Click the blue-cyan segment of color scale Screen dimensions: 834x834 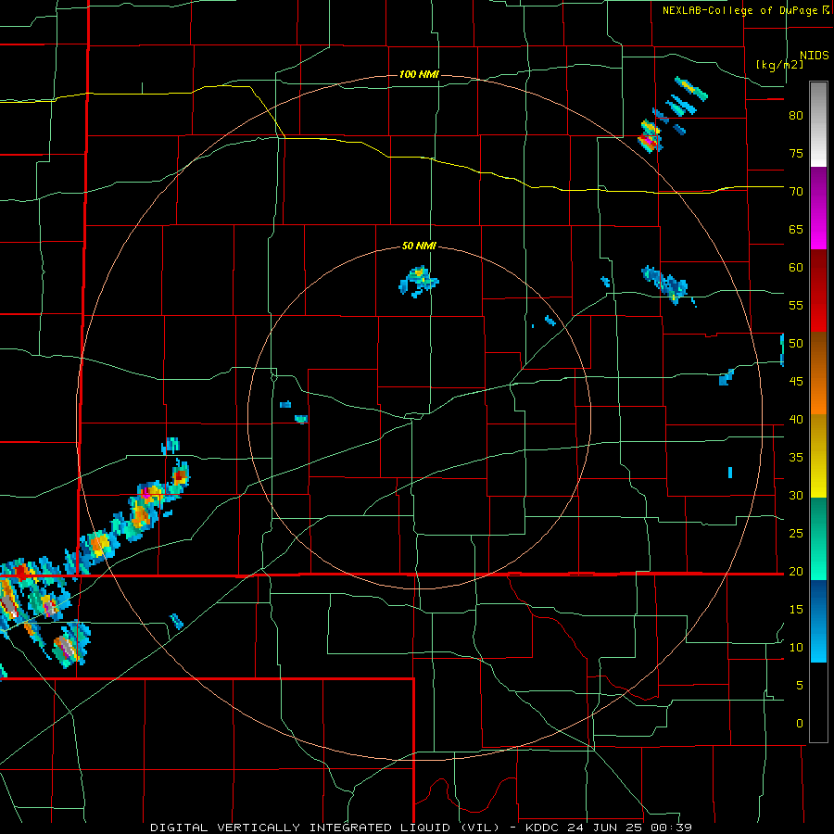pos(819,621)
